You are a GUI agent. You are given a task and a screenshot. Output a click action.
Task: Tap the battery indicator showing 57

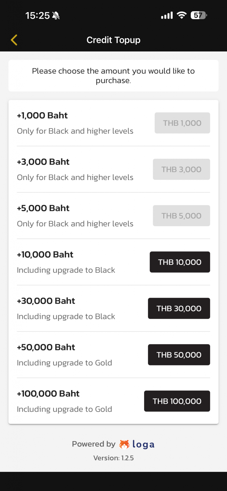[198, 15]
